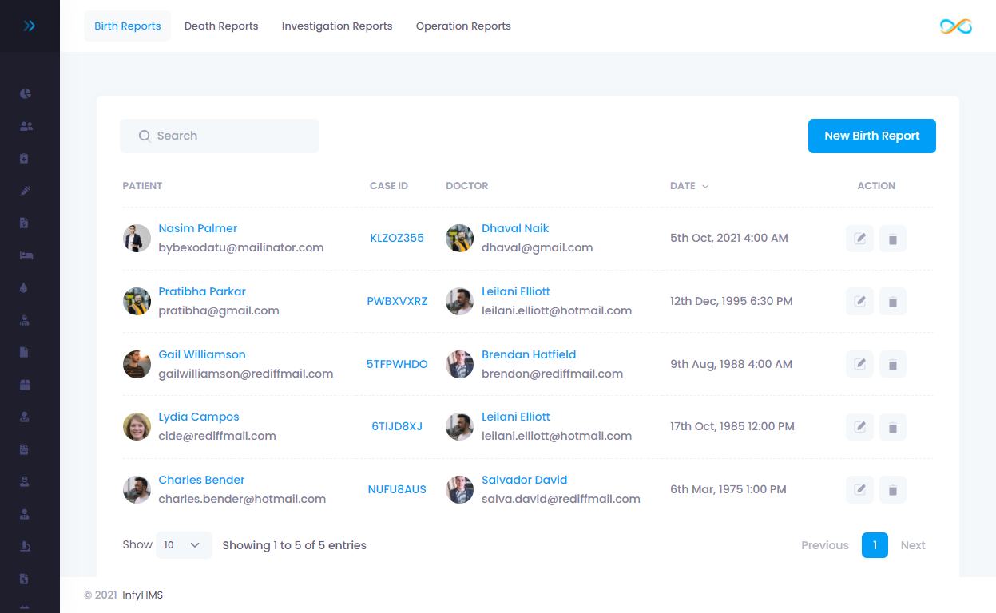Click the microscope icon in sidebar
This screenshot has height=613, width=996.
[x=26, y=546]
